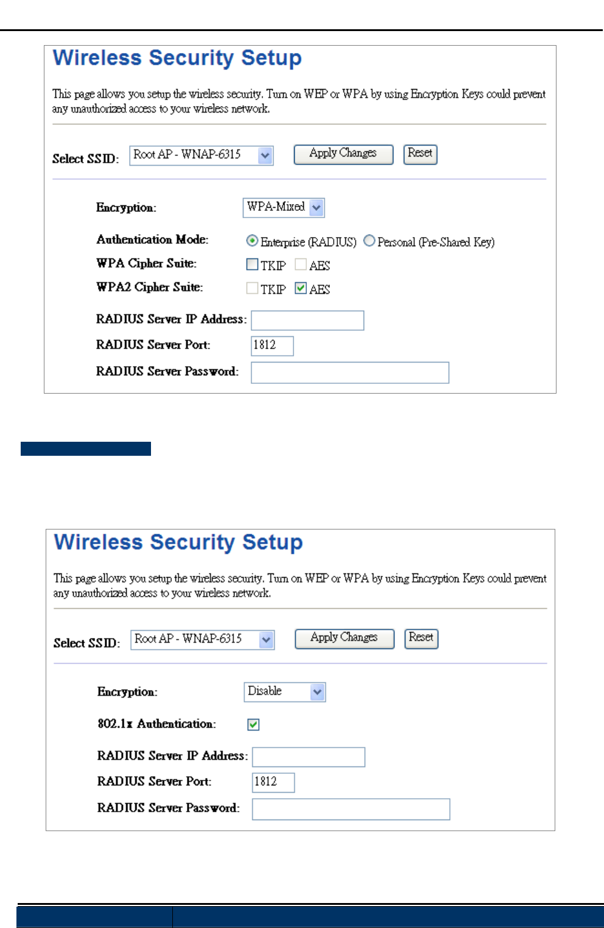Uncheck AES for WPA2 Cipher Suite

(301, 288)
